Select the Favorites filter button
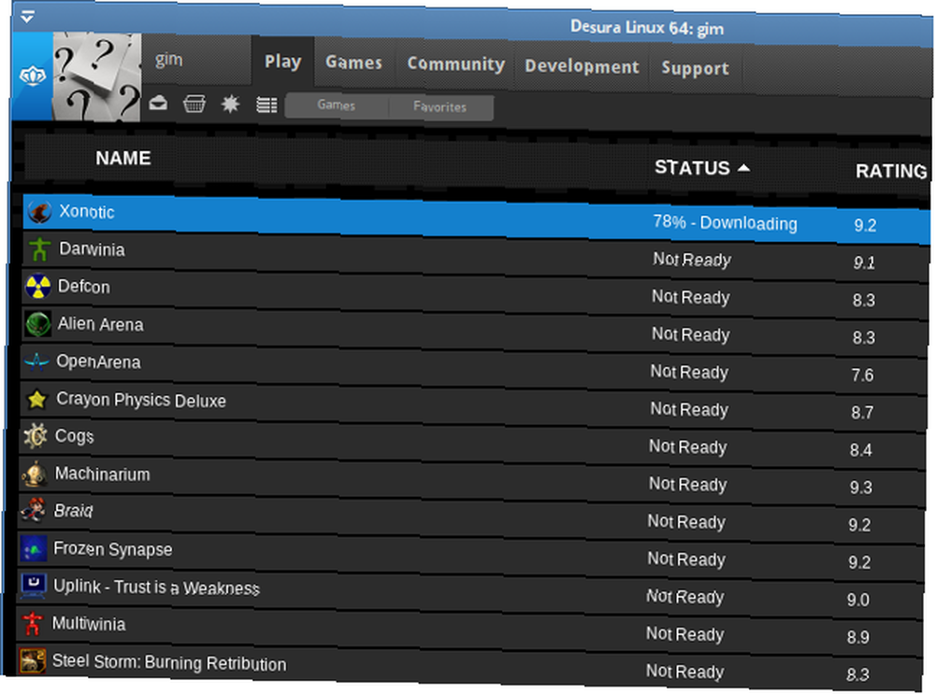Viewport: 935px width, 694px height. point(440,107)
